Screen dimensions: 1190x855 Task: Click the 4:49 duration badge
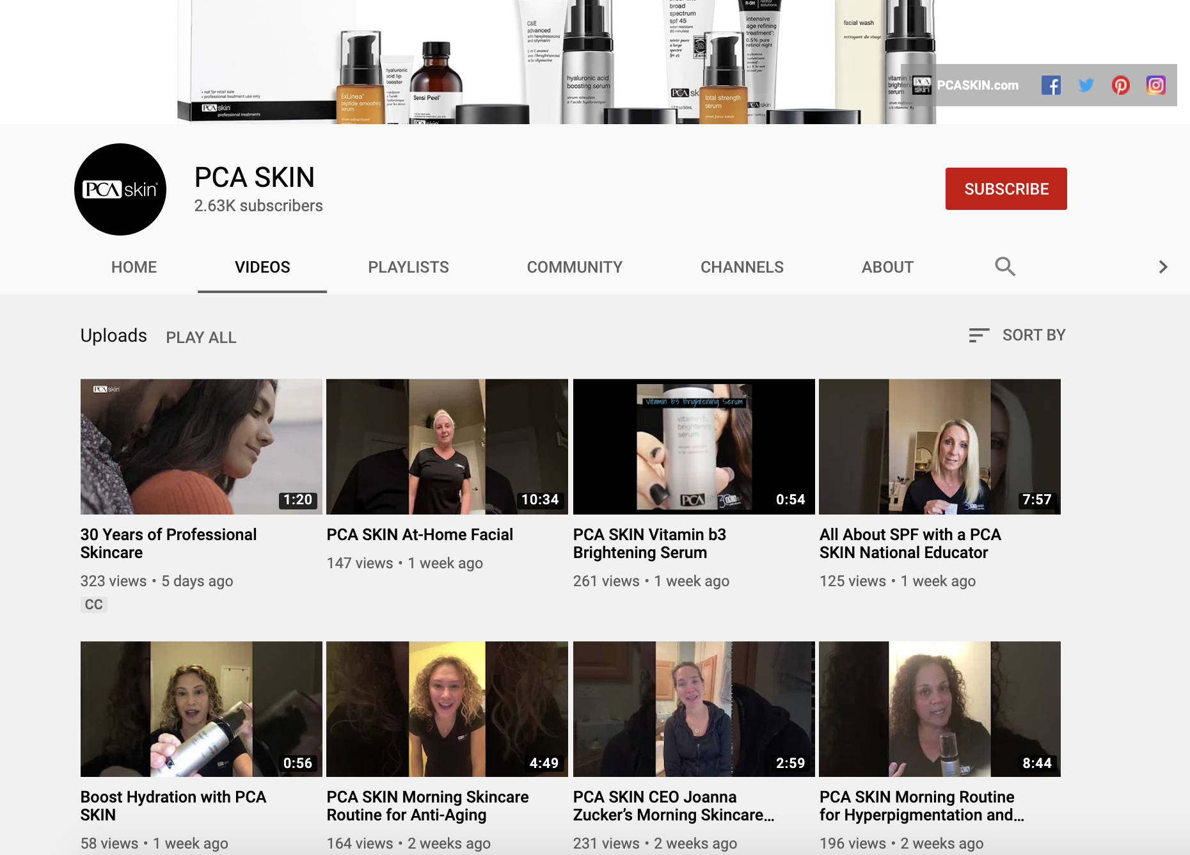[x=544, y=763]
